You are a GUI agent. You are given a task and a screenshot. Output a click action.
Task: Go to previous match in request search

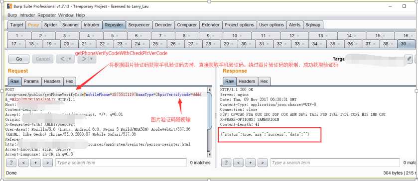coord(23,163)
